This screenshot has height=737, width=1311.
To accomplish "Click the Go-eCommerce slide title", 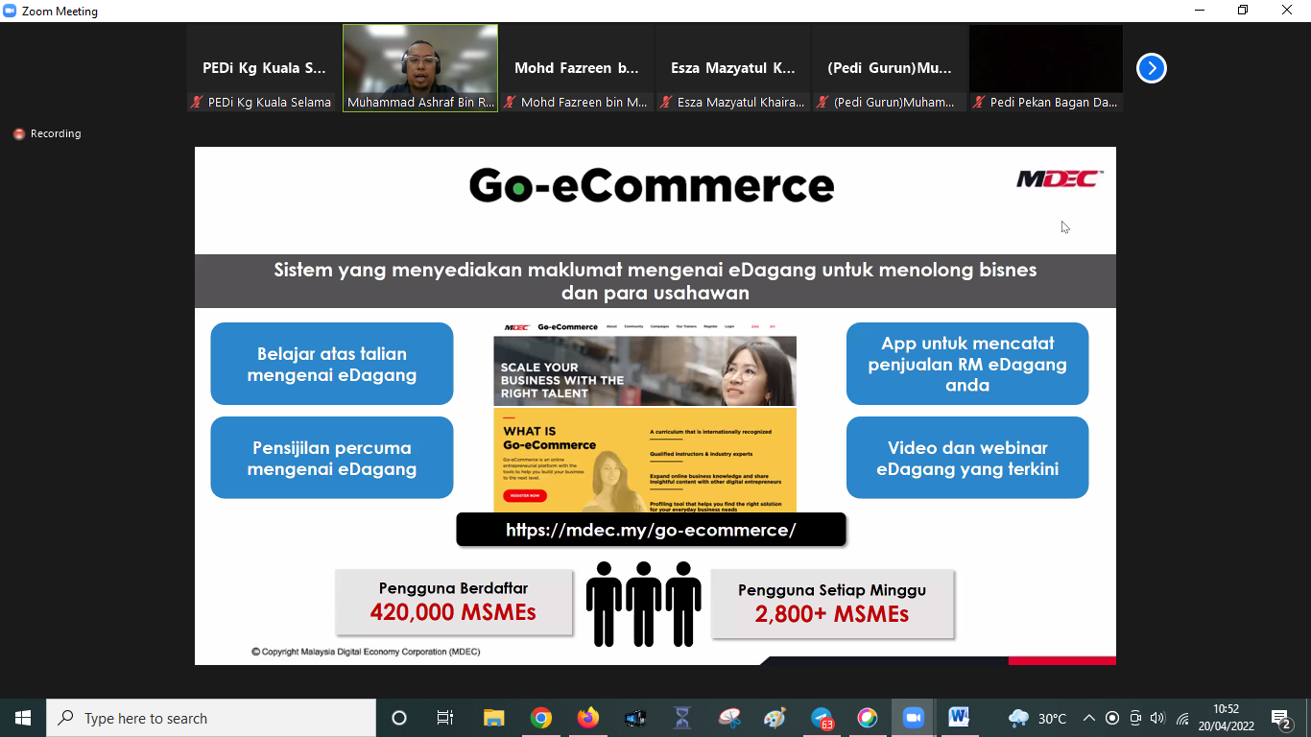I will [x=652, y=185].
